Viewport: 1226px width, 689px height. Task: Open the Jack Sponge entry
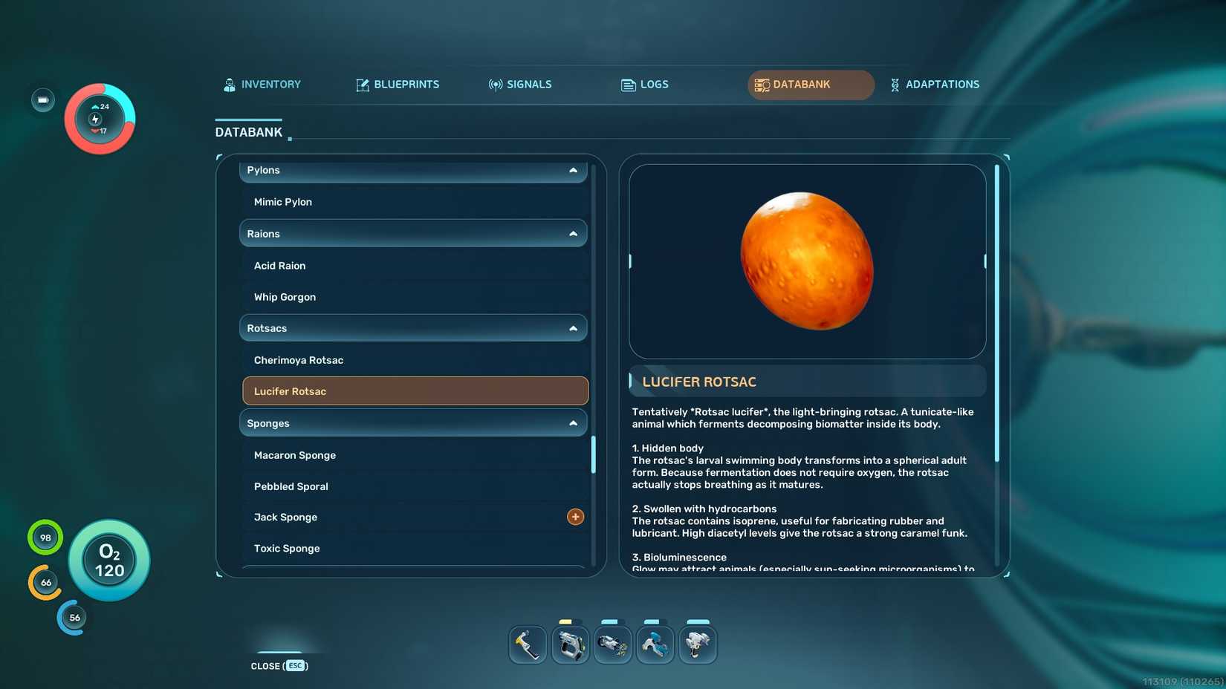(415, 517)
